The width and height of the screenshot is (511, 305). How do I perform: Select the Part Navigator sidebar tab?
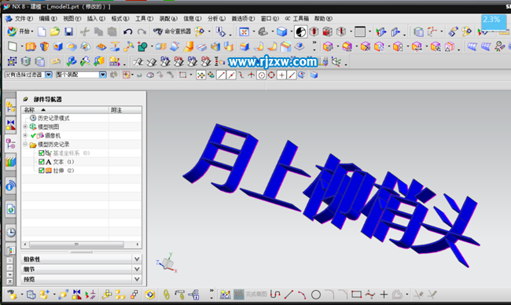(x=10, y=143)
